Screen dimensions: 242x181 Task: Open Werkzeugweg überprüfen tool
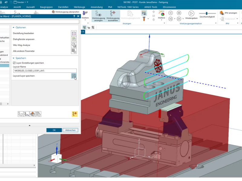point(65,12)
